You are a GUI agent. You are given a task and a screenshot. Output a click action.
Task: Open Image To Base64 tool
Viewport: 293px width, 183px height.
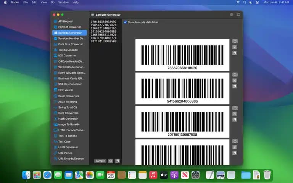click(x=69, y=124)
